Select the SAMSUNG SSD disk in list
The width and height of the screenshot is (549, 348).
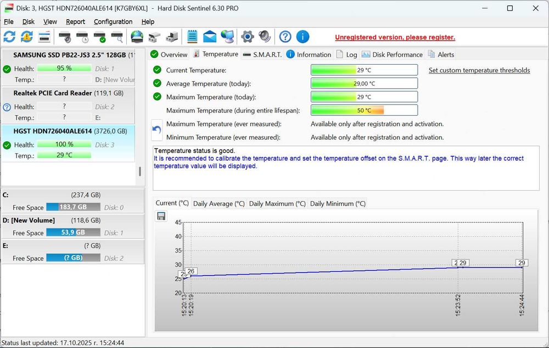coord(69,55)
